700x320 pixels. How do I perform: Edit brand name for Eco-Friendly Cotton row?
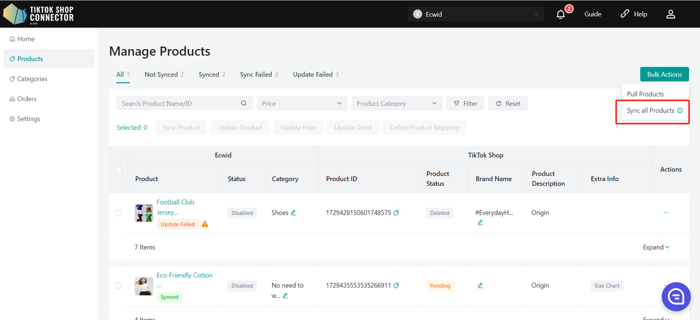click(x=480, y=285)
